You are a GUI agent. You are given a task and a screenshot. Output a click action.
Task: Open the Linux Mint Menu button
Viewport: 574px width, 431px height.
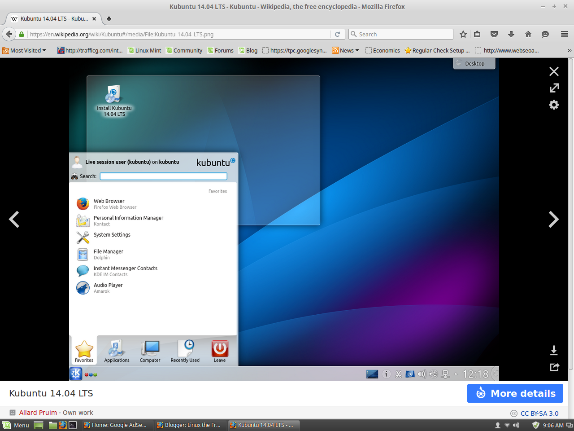(16, 425)
